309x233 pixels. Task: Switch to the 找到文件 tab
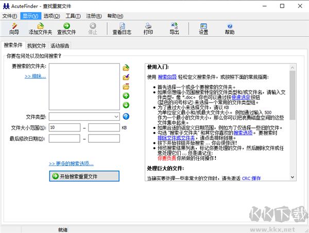[37, 46]
